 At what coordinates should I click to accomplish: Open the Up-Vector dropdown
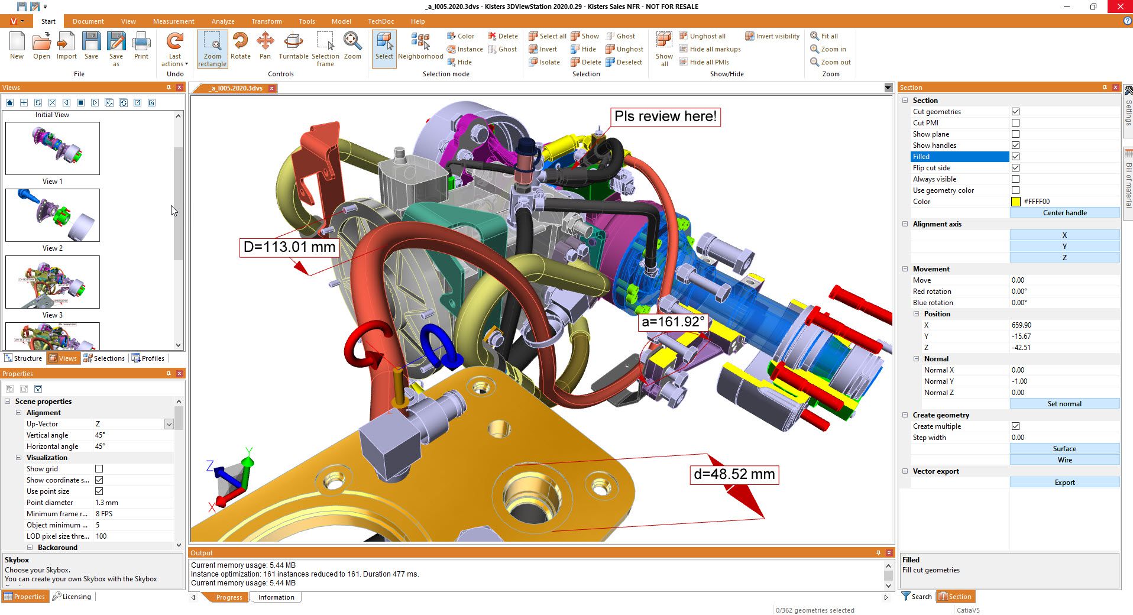(x=169, y=424)
